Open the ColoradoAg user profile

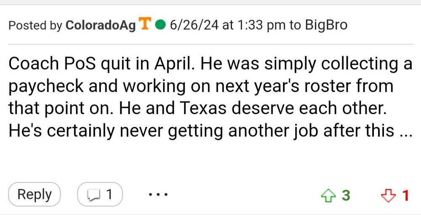pos(101,26)
